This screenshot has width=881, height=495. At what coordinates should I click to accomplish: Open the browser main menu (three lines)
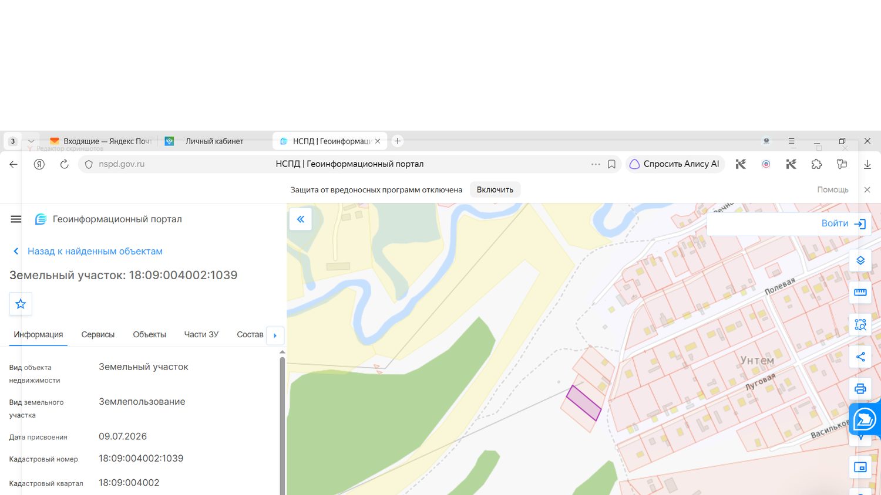point(791,141)
